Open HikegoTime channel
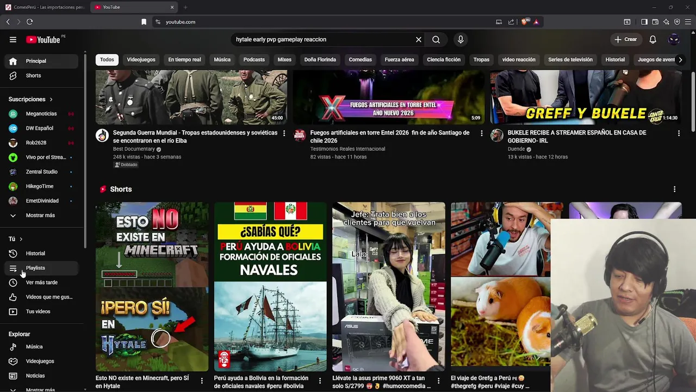The height and width of the screenshot is (392, 696). pos(41,186)
